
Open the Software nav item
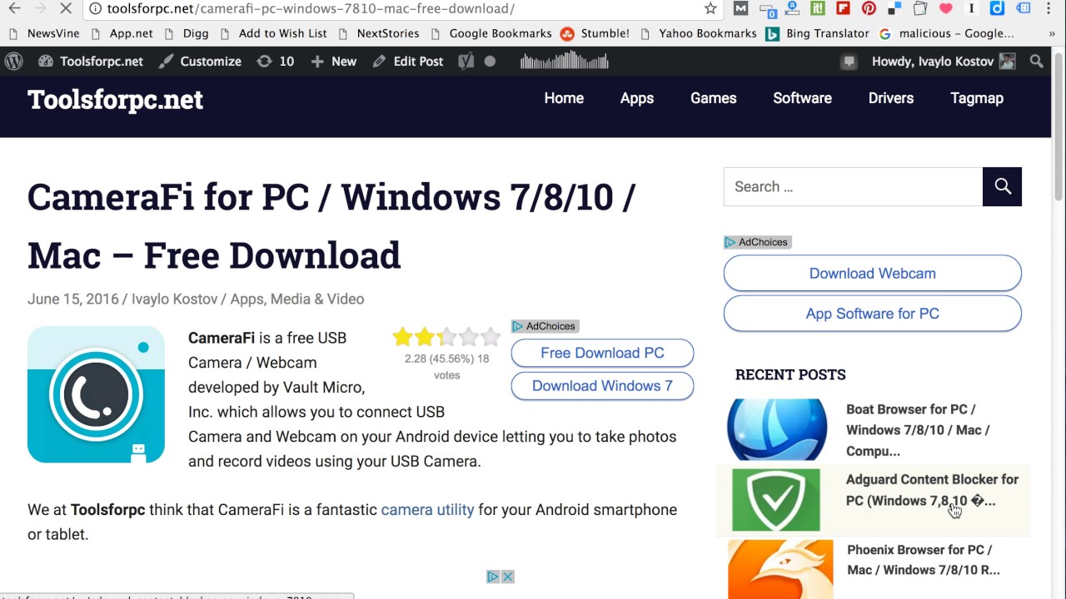pyautogui.click(x=802, y=98)
